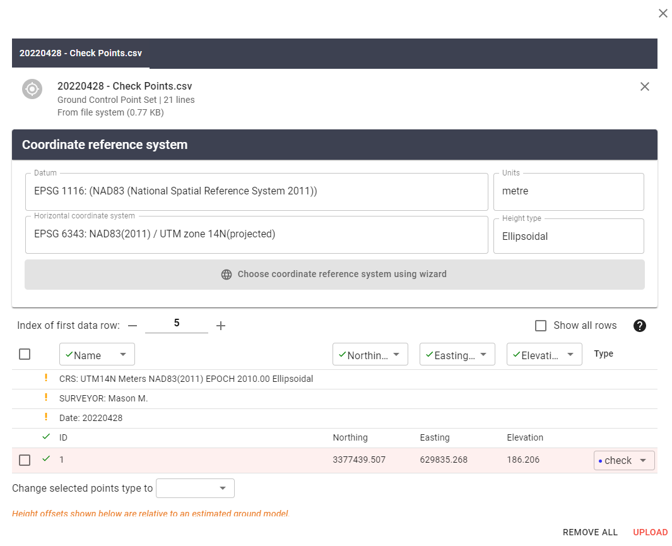Click the Horizontal coordinate system field

(x=257, y=234)
